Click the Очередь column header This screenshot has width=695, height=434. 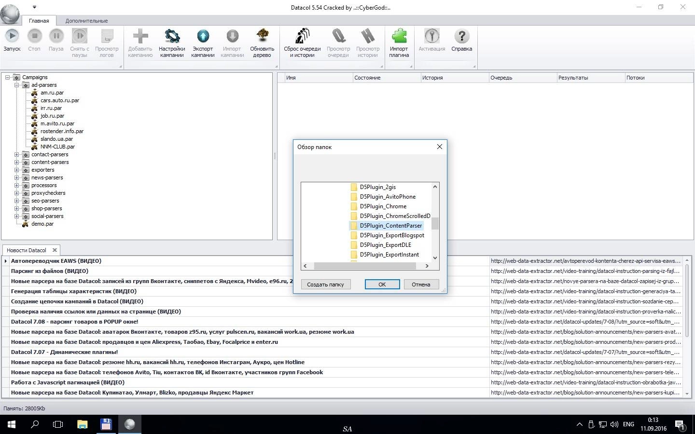click(523, 78)
